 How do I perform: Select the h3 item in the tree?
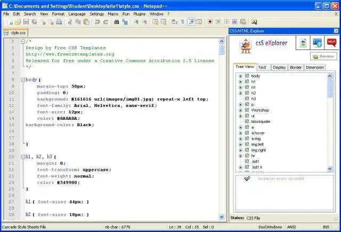(x=254, y=99)
